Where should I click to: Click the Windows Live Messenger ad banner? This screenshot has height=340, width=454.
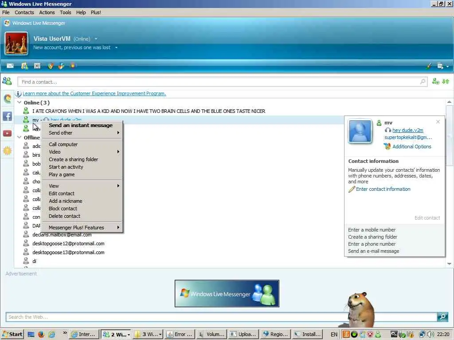[x=227, y=294]
